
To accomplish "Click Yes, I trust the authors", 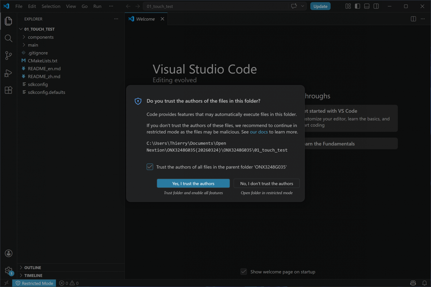I will [x=193, y=183].
